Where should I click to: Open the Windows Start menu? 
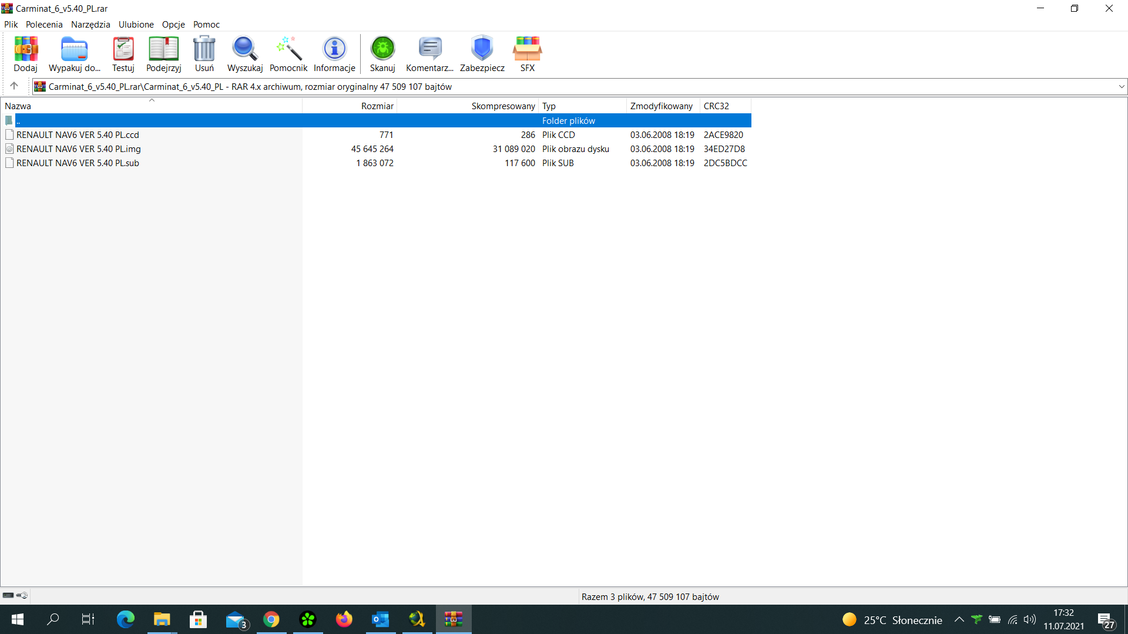click(x=18, y=619)
